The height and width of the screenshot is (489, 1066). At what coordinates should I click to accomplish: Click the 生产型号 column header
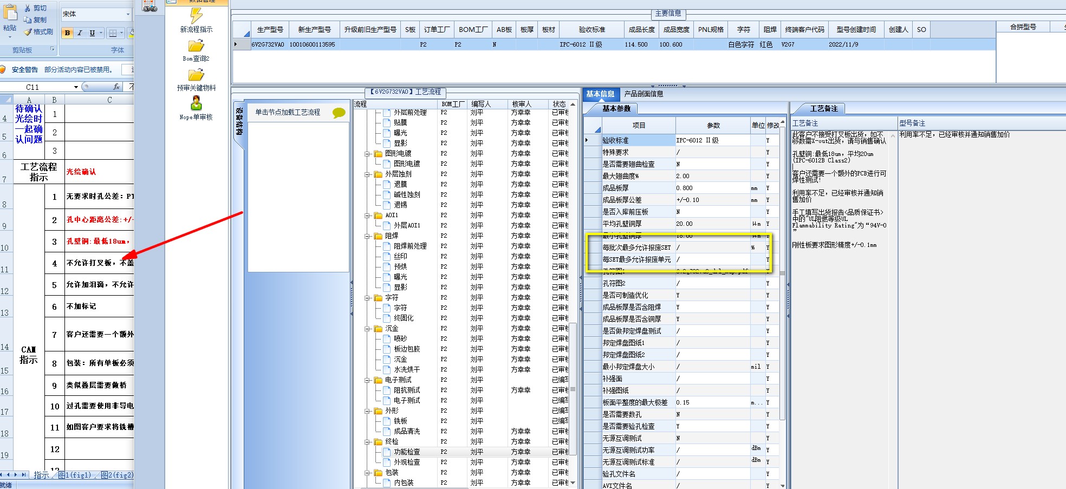tap(270, 30)
